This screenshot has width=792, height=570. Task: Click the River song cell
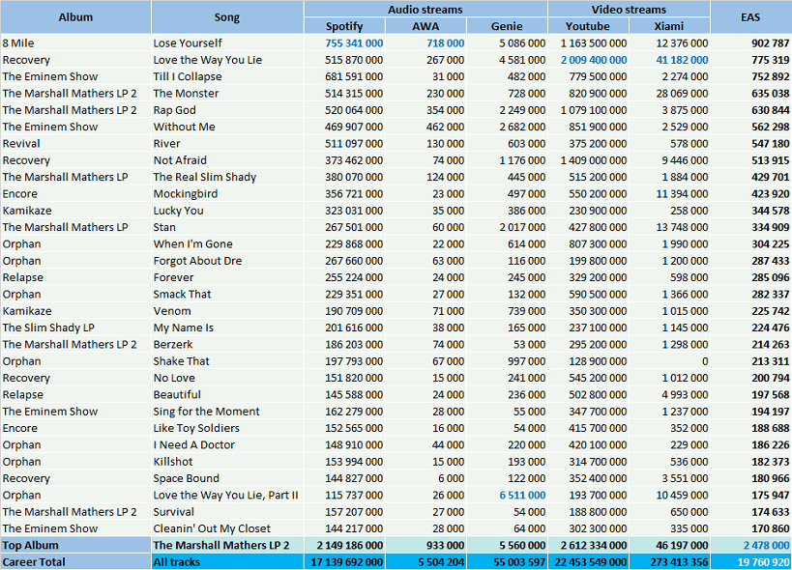click(227, 143)
